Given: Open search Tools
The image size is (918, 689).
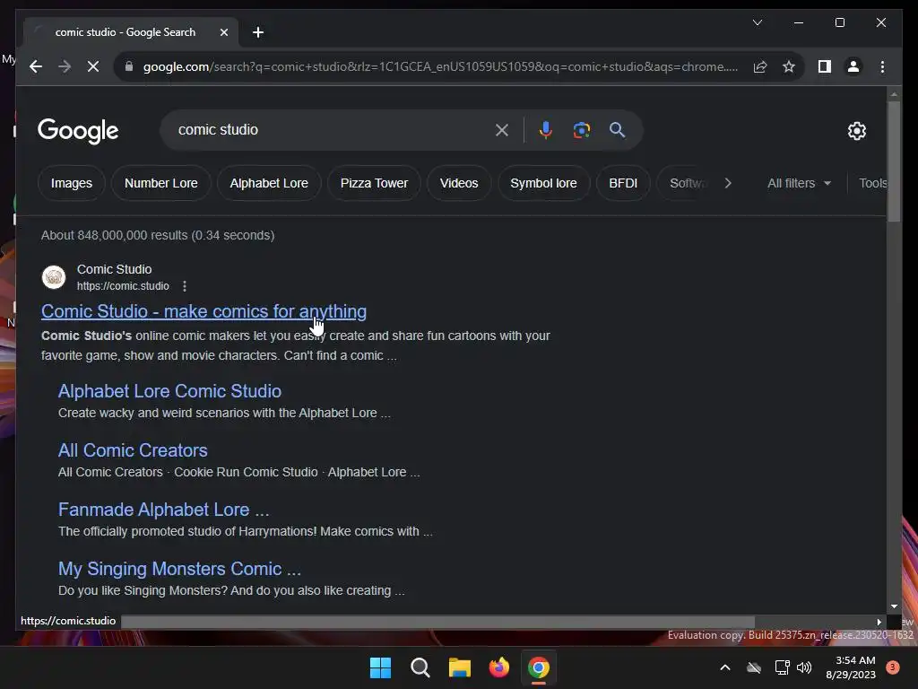Looking at the screenshot, I should tap(872, 183).
